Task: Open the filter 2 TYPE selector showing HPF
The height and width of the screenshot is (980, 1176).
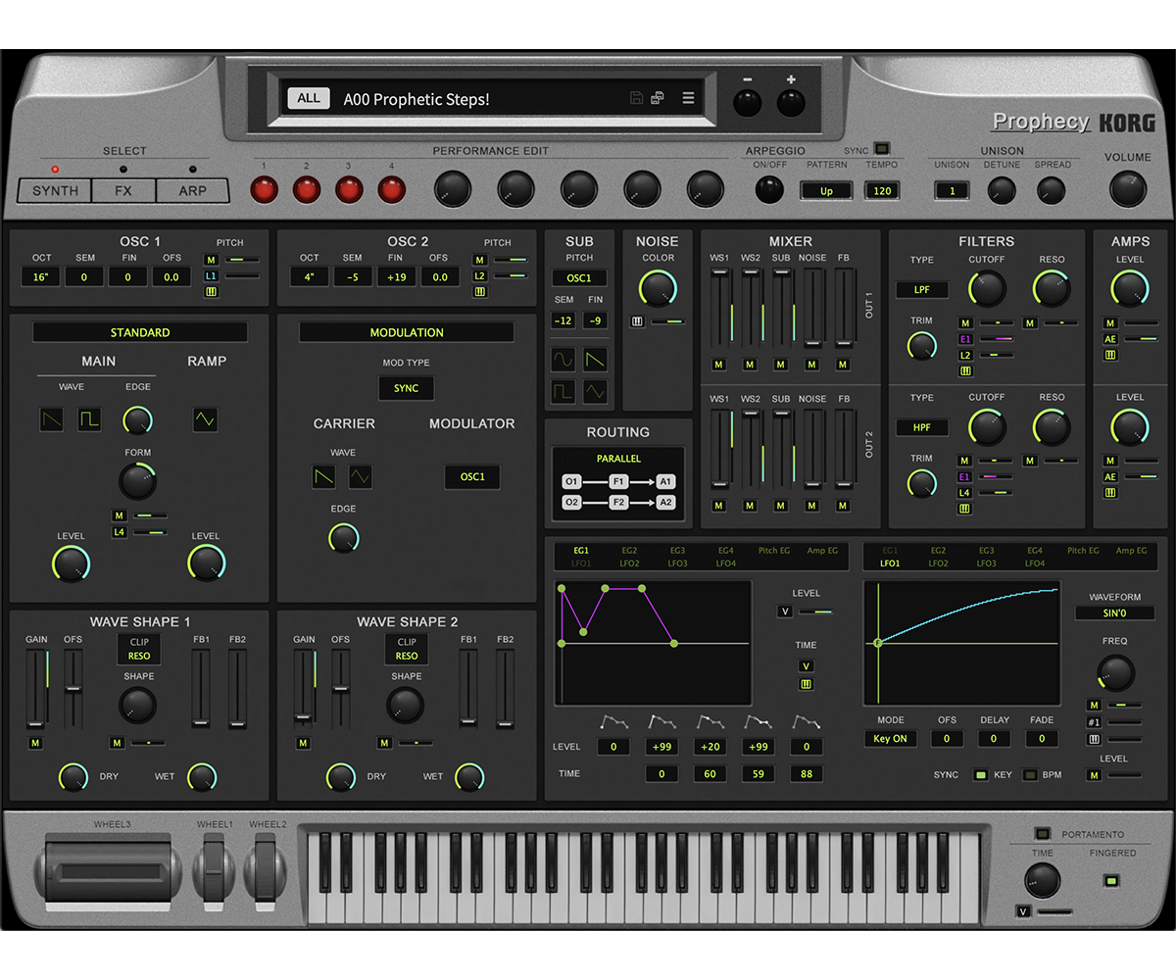Action: [921, 428]
